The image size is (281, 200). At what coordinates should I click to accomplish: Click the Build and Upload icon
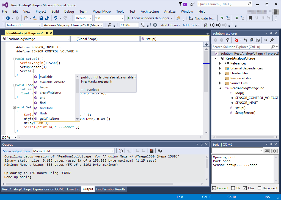(x=206, y=25)
